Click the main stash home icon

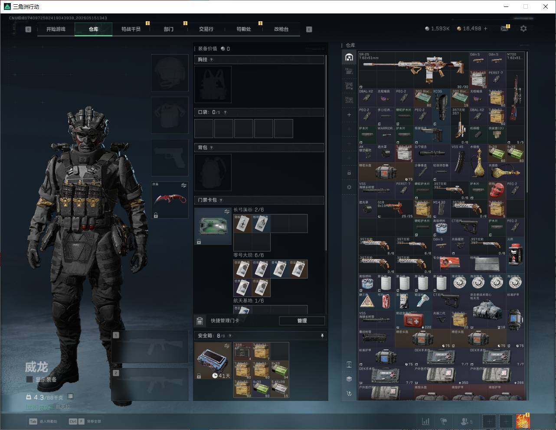349,57
